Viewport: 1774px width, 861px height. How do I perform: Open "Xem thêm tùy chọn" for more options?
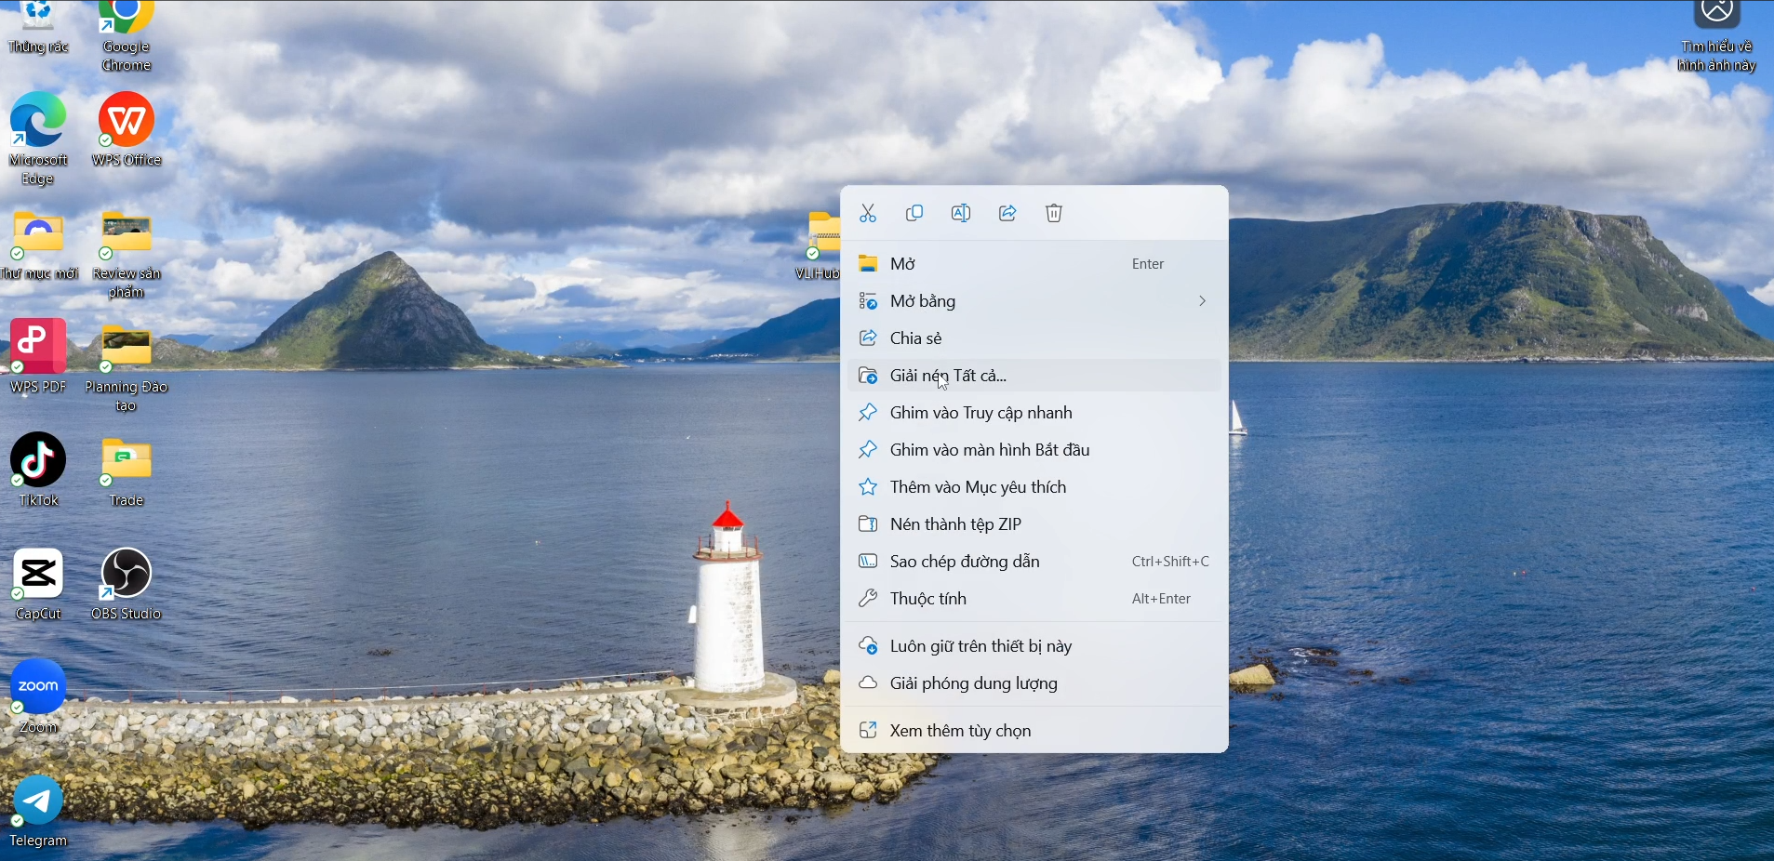coord(960,731)
